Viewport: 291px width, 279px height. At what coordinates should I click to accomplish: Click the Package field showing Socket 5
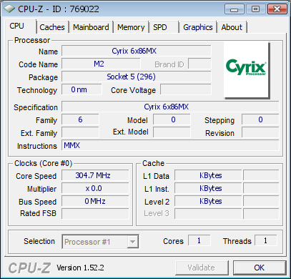pyautogui.click(x=137, y=77)
